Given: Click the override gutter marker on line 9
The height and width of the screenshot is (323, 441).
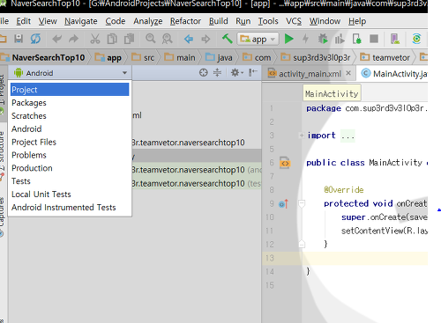Looking at the screenshot, I should 284,203.
